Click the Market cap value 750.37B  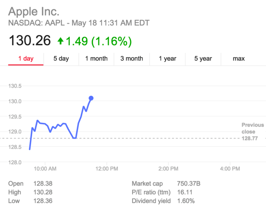pos(189,184)
